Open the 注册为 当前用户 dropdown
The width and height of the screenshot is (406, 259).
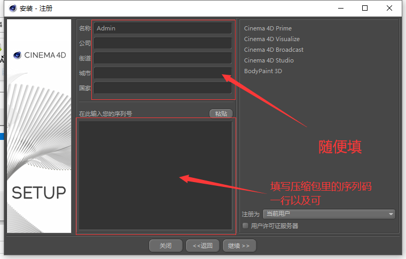pos(329,214)
